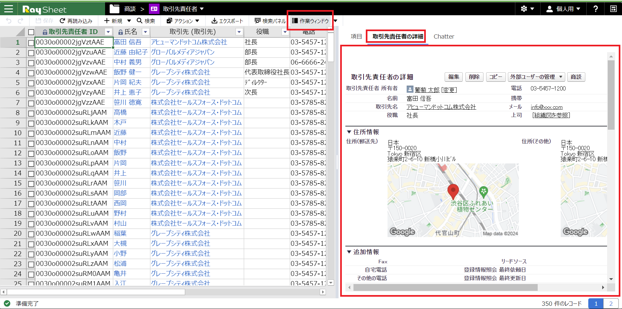Viewport: 622px width, 309px height.
Task: Switch to the 項目 tab
Action: (x=356, y=36)
